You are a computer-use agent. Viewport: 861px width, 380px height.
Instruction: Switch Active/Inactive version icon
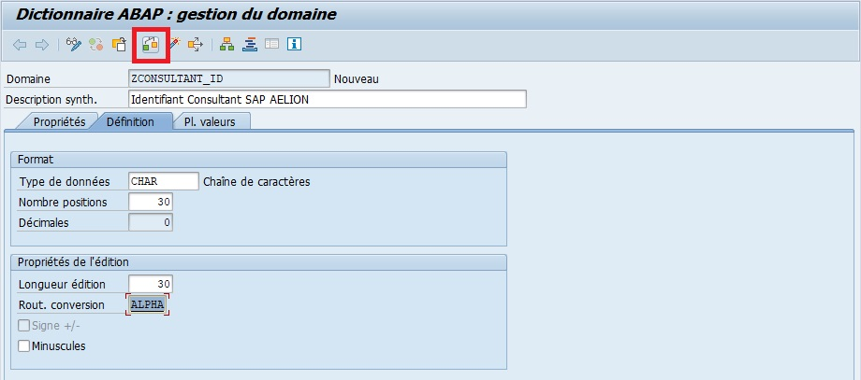(95, 45)
